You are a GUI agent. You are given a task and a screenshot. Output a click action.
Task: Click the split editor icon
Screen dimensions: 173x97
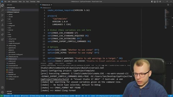(x=168, y=5)
